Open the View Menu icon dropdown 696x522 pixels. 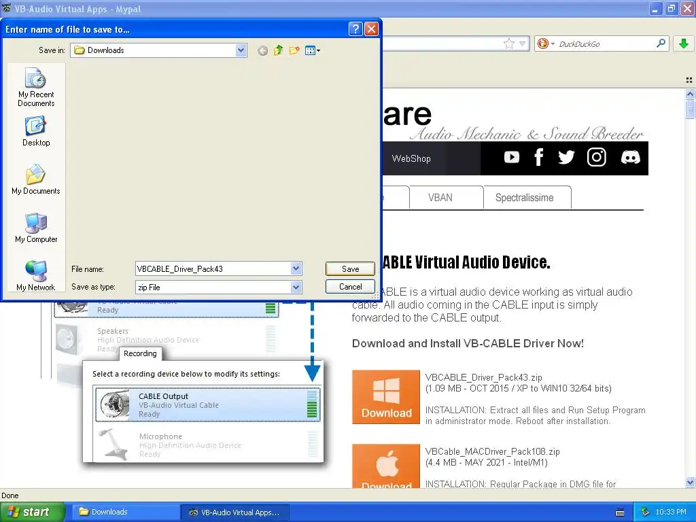point(313,50)
